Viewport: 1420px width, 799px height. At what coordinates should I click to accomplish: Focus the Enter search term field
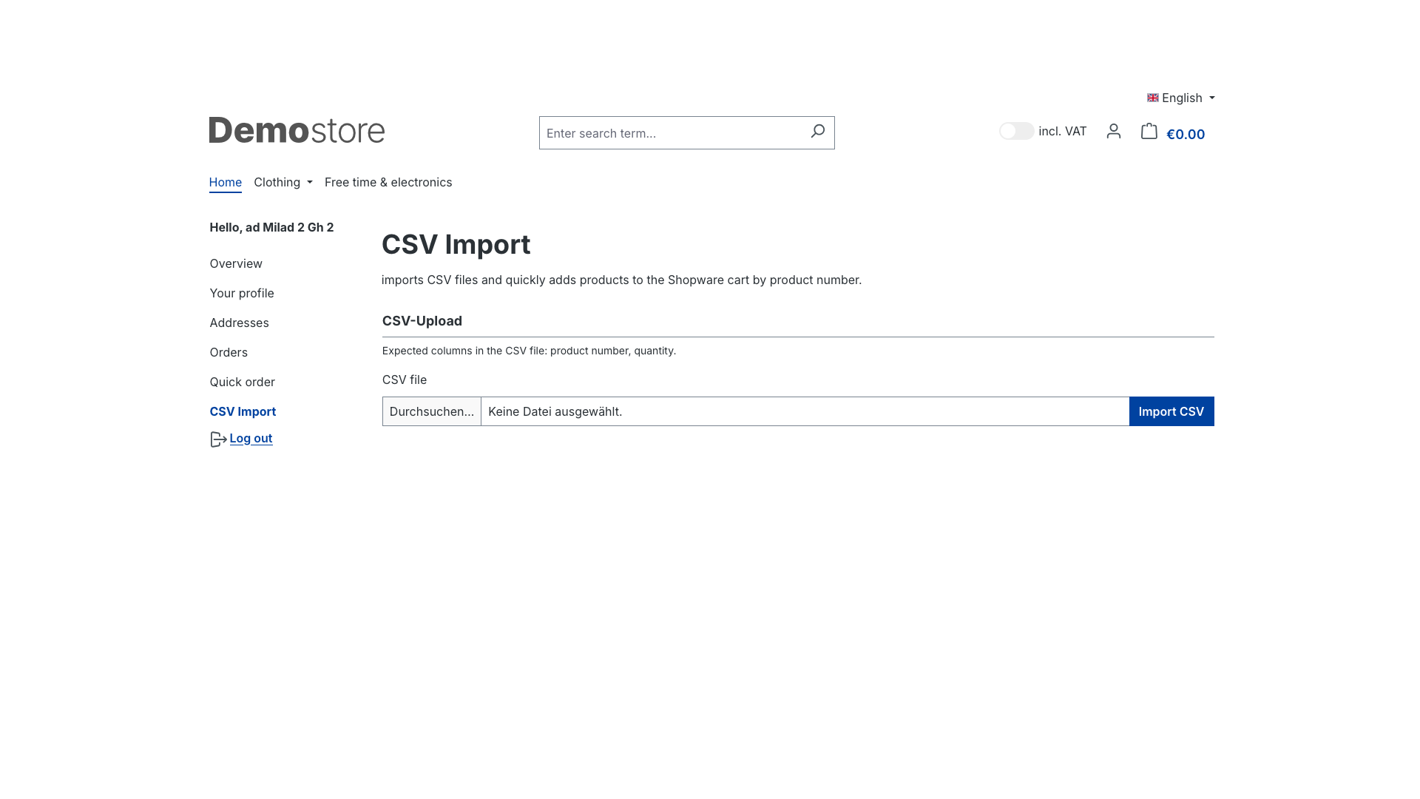coord(673,133)
